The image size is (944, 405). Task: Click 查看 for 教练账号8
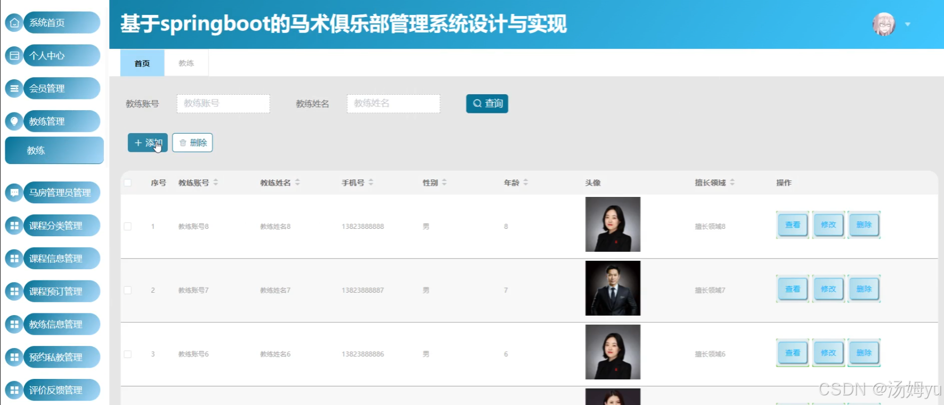[793, 225]
